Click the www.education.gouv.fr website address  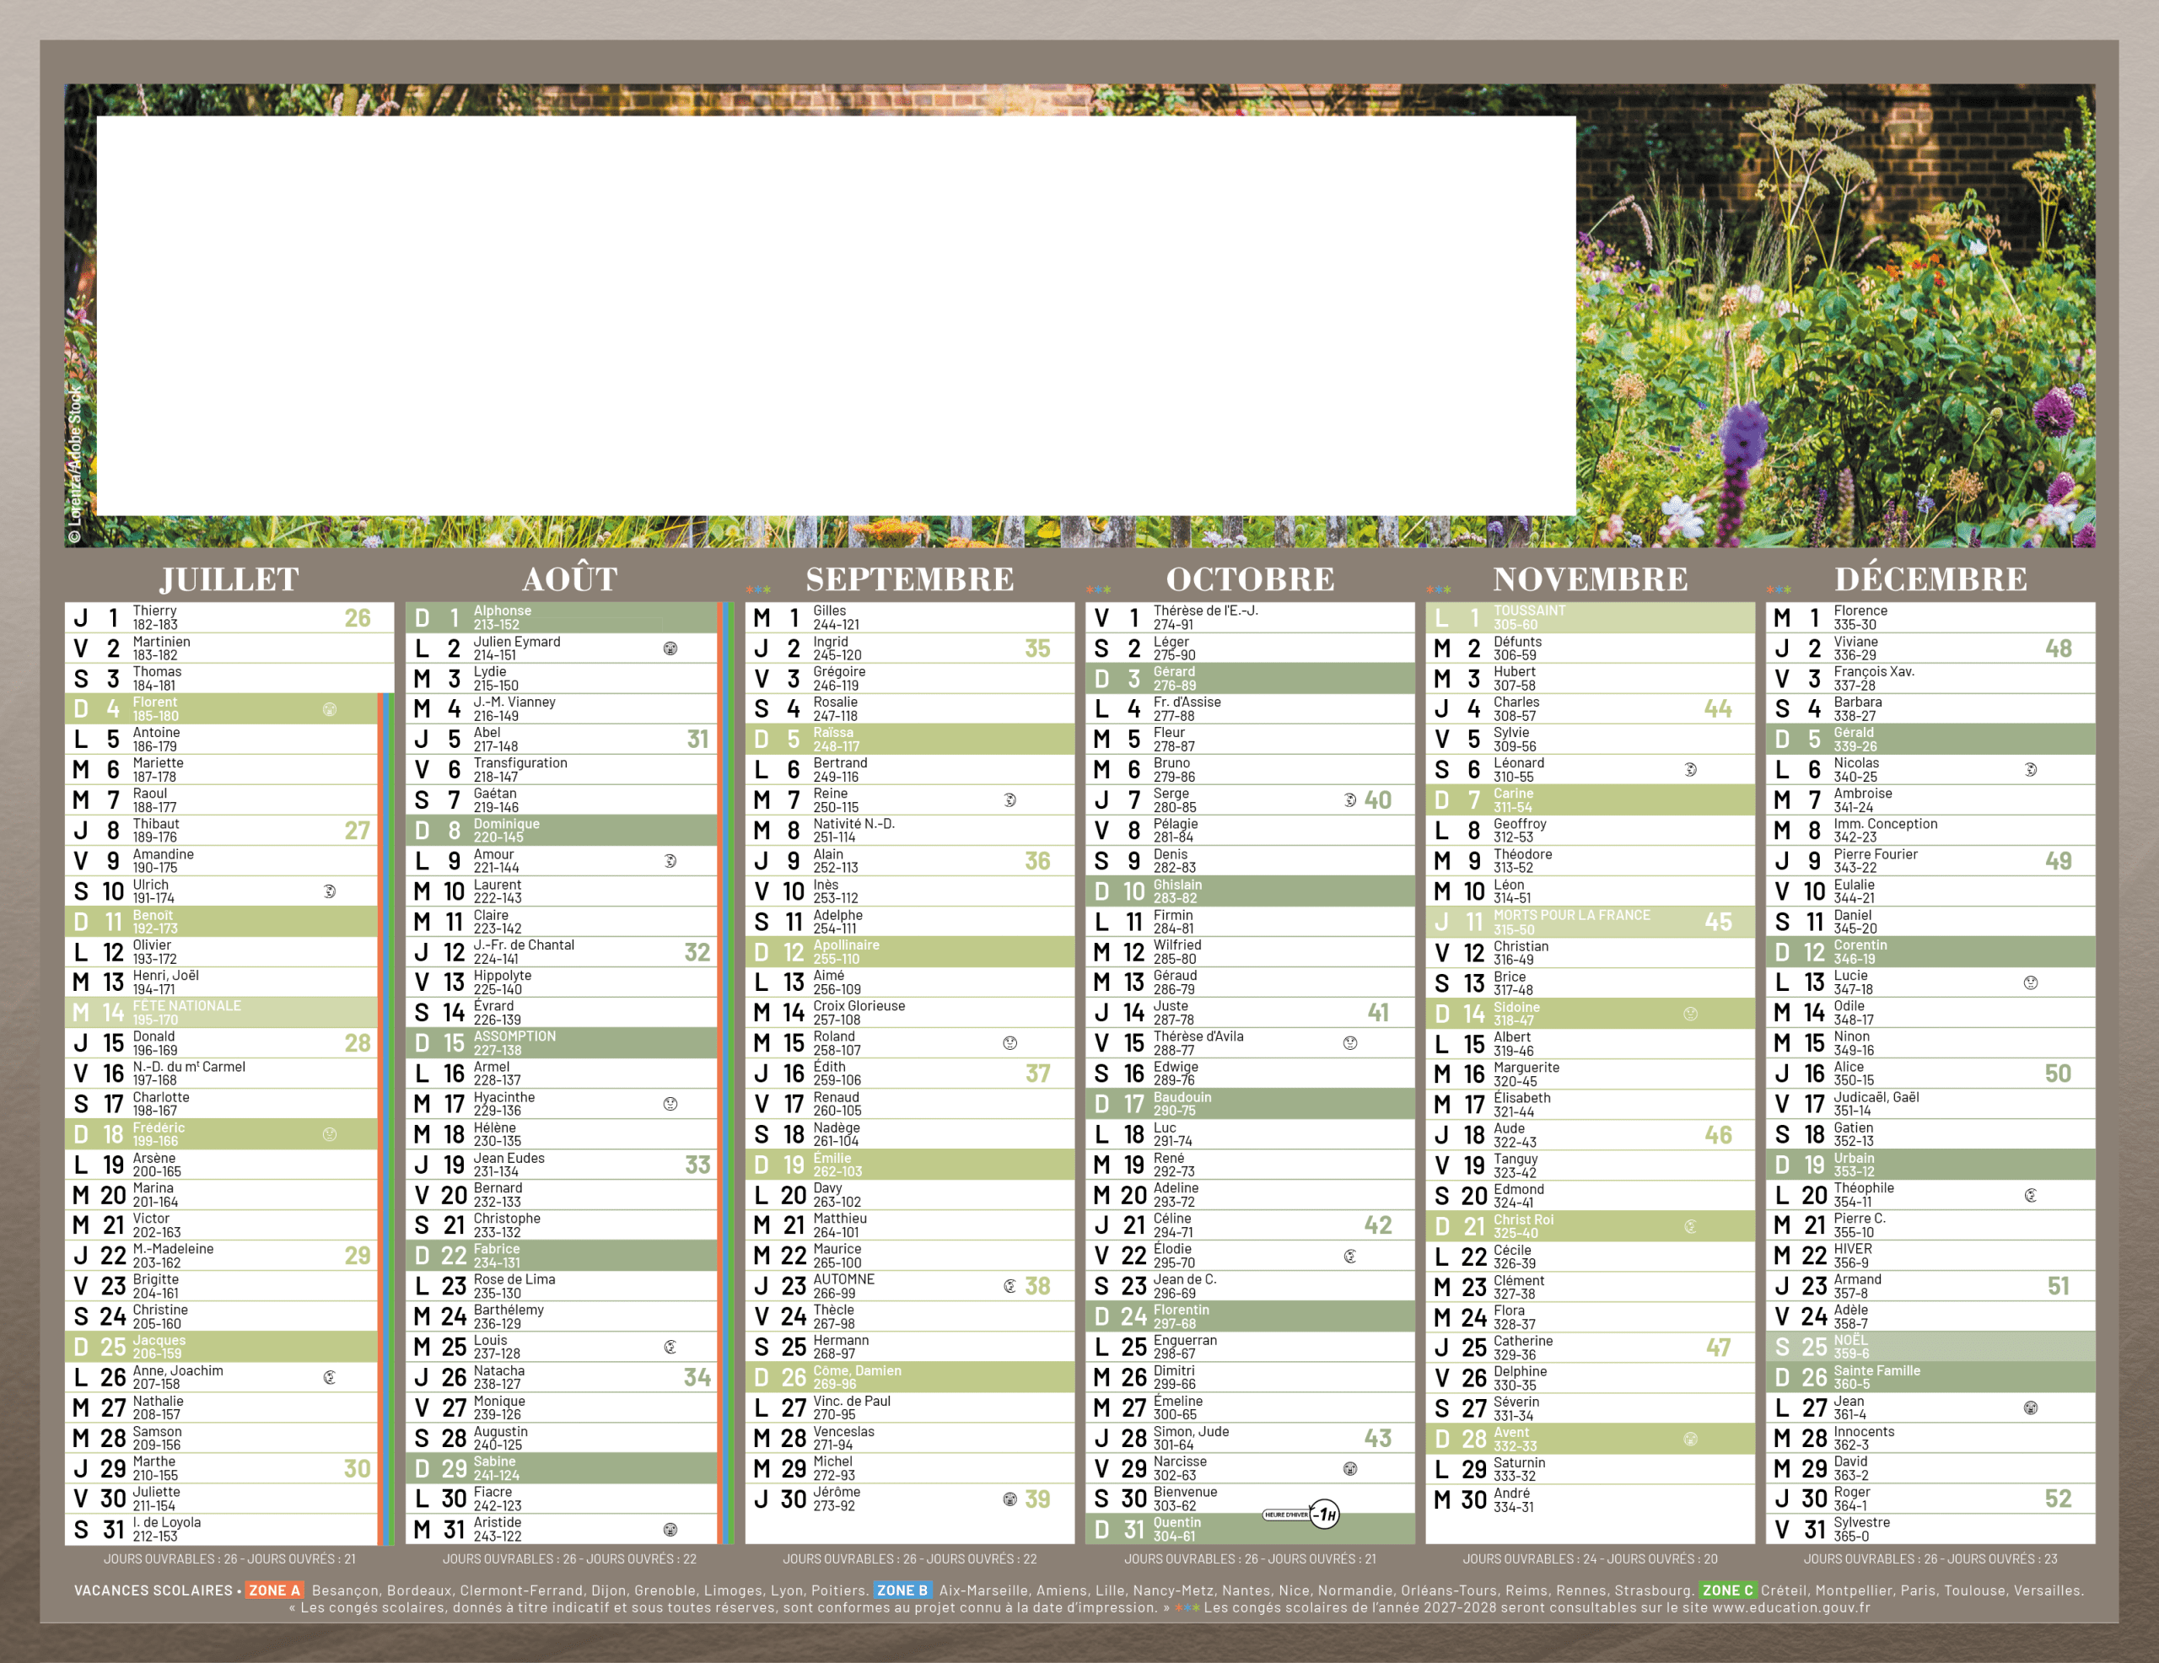coord(1790,1607)
